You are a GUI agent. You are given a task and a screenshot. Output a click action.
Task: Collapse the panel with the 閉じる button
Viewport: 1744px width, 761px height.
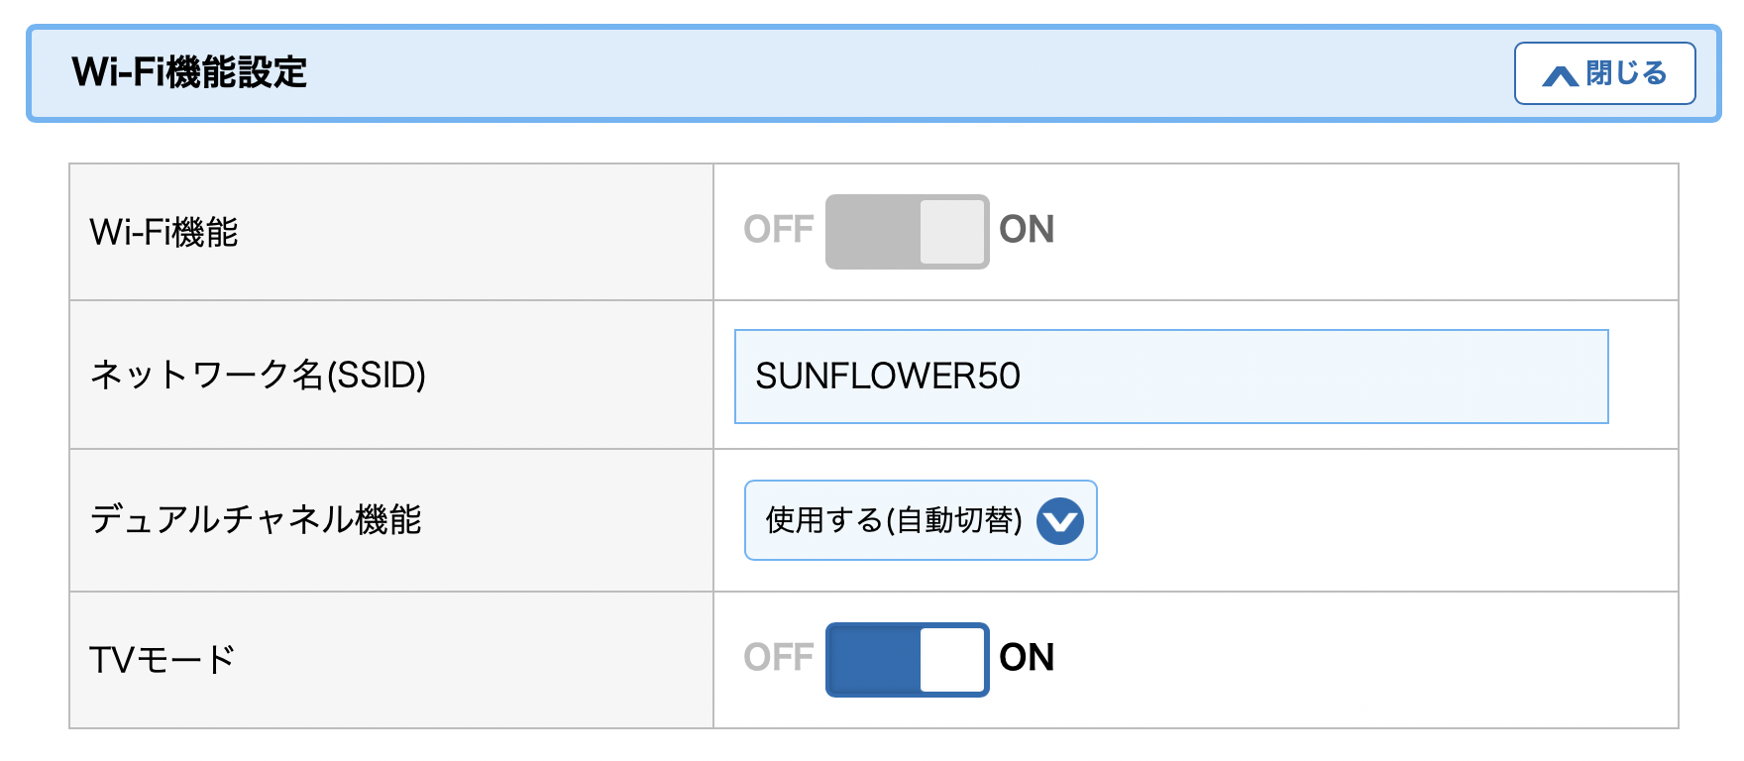[1604, 73]
